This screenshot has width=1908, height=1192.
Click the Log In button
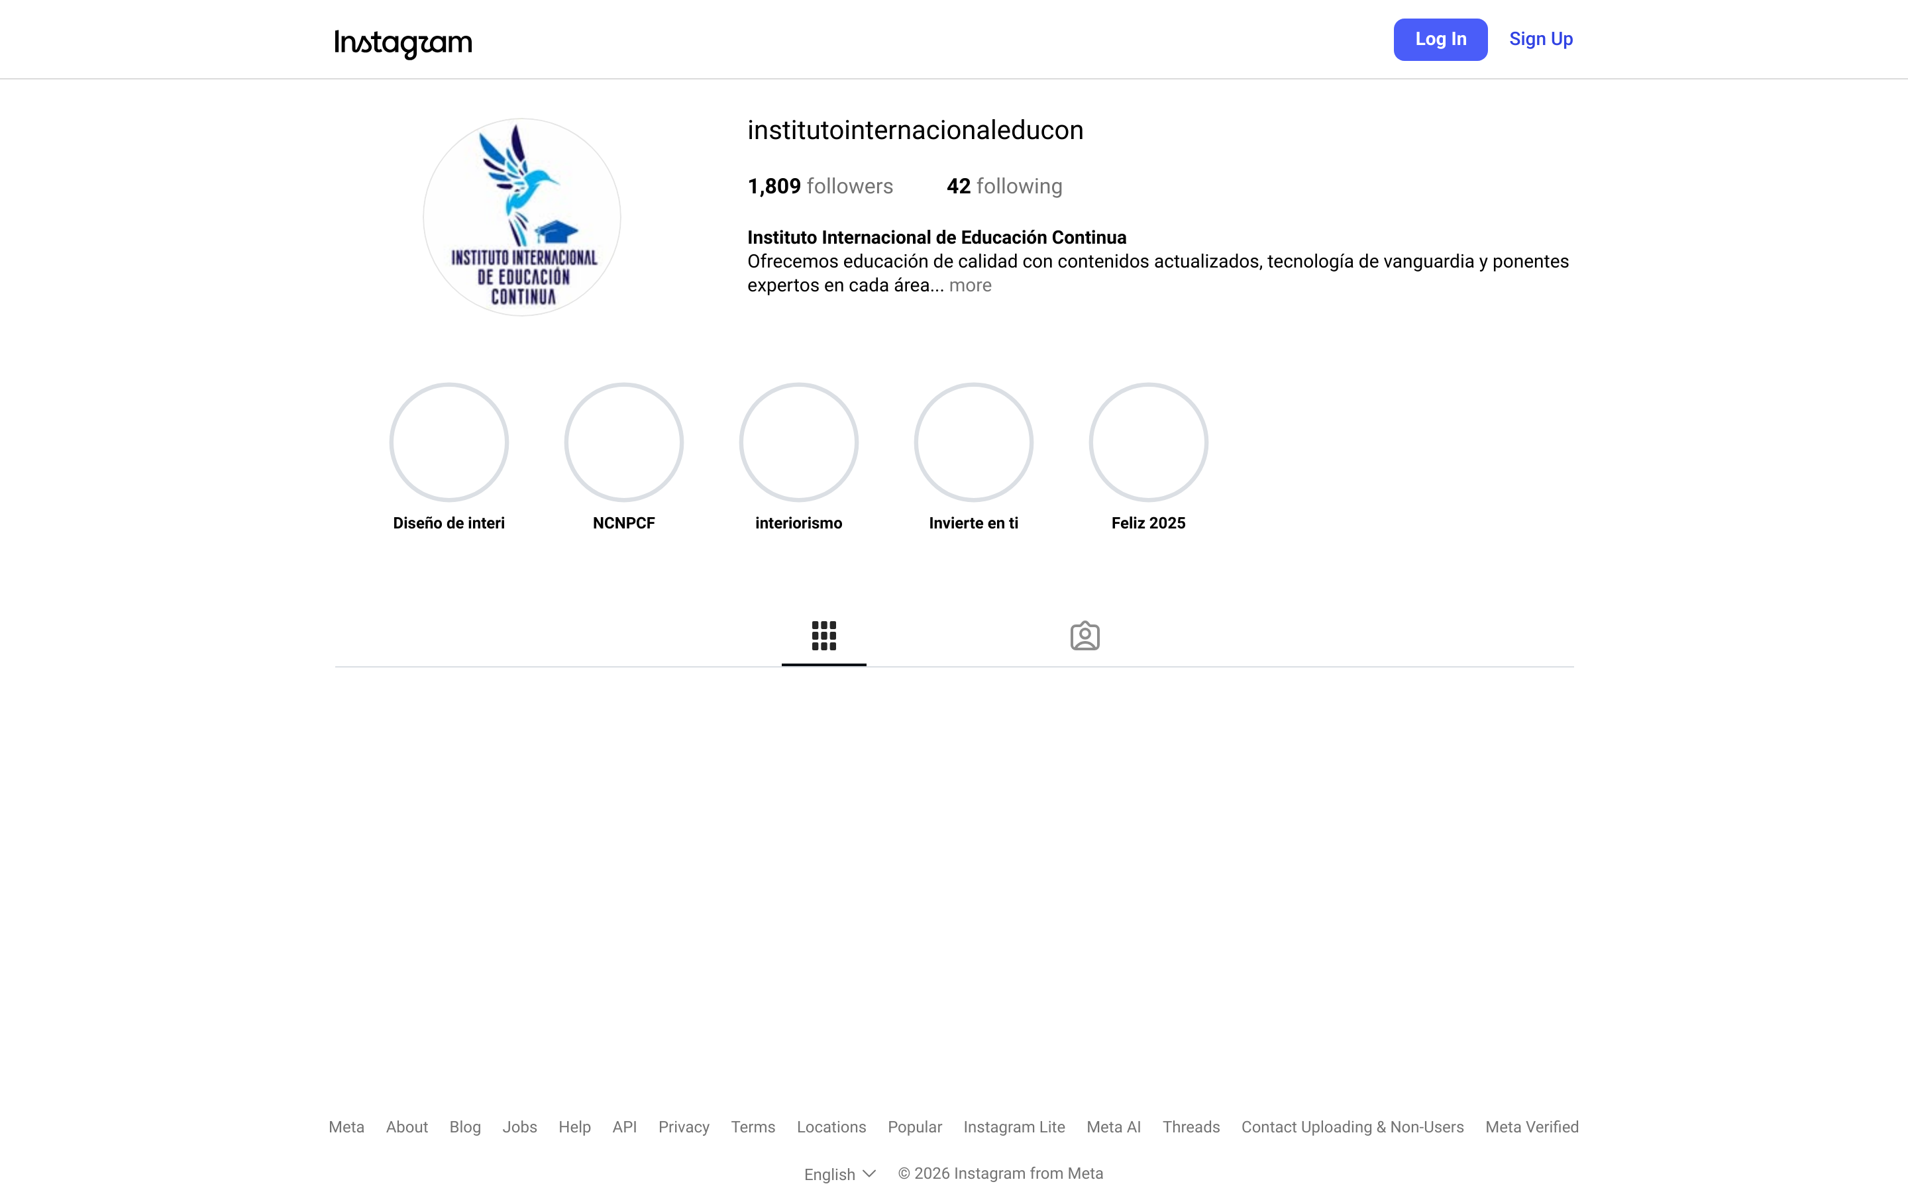(x=1440, y=40)
